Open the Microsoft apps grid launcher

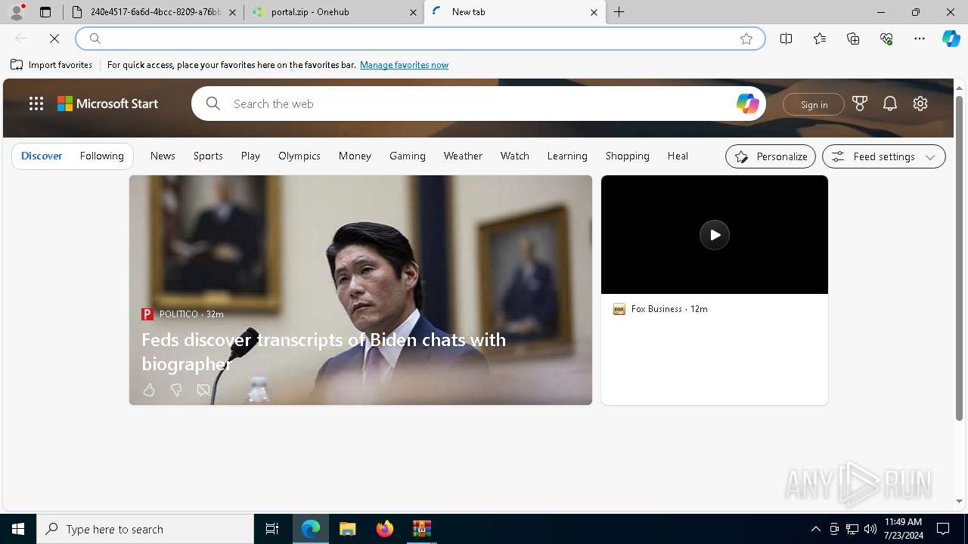click(x=36, y=104)
